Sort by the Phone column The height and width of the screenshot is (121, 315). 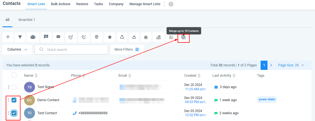[x=84, y=76]
